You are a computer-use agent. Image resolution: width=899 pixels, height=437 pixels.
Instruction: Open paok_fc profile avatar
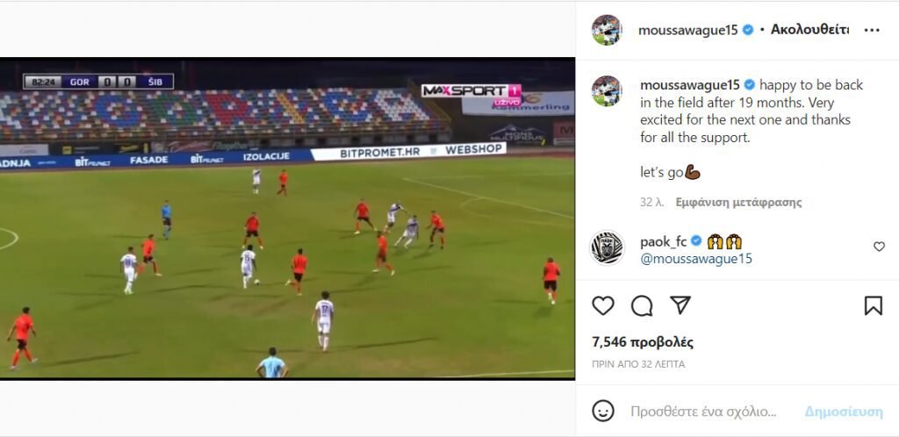click(x=607, y=247)
